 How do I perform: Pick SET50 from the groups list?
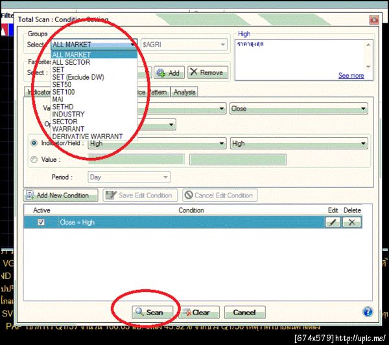tap(94, 84)
